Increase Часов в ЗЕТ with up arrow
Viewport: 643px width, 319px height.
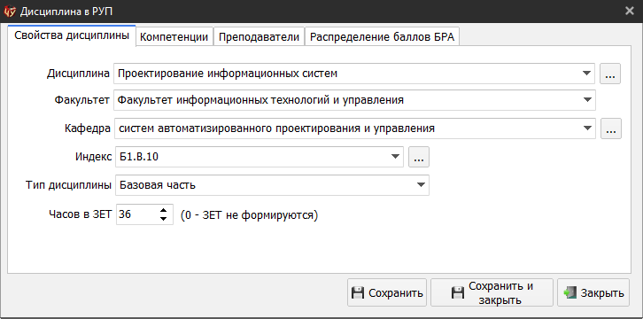click(163, 210)
